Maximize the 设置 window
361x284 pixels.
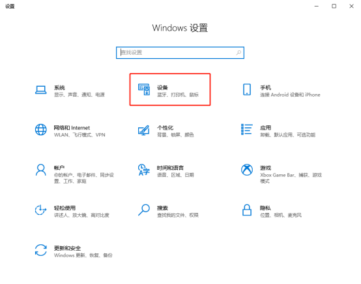pyautogui.click(x=334, y=7)
